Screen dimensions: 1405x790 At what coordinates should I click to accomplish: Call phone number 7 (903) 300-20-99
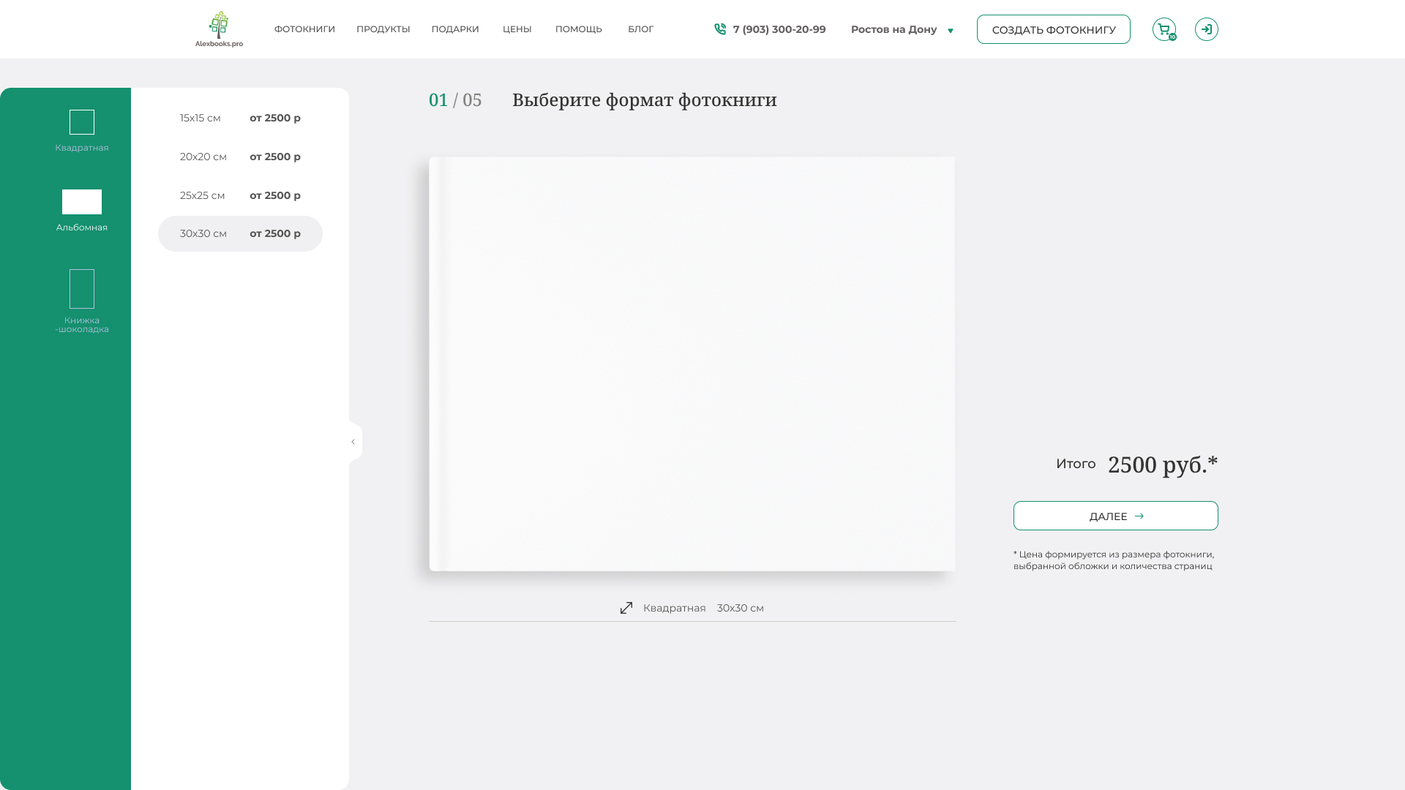(779, 29)
